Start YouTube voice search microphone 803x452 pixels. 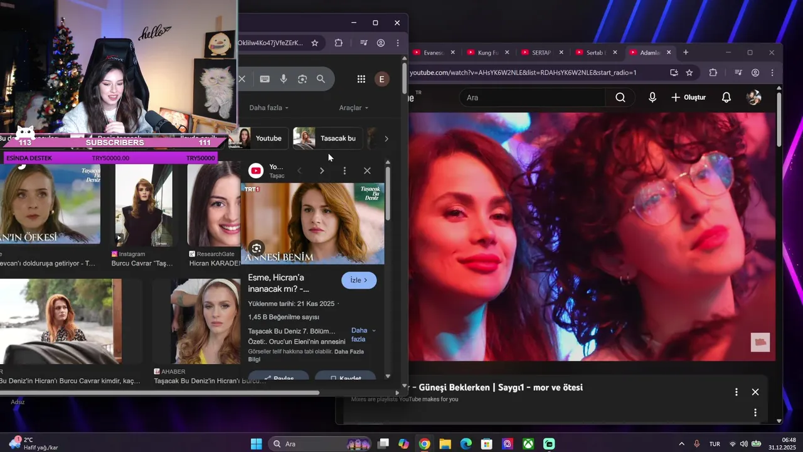[652, 97]
